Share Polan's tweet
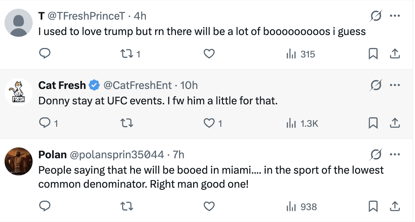 pos(395,207)
